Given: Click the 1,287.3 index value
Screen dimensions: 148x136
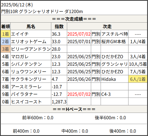Looking at the screenshot, I should click(59, 102).
